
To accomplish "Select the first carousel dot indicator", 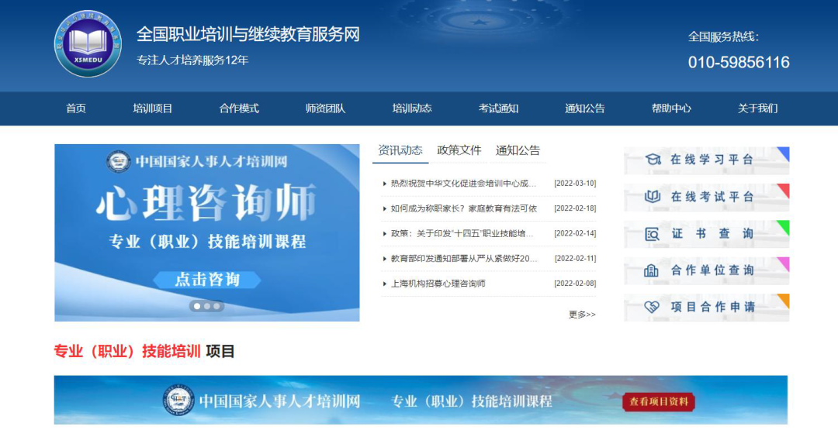I will (x=197, y=306).
